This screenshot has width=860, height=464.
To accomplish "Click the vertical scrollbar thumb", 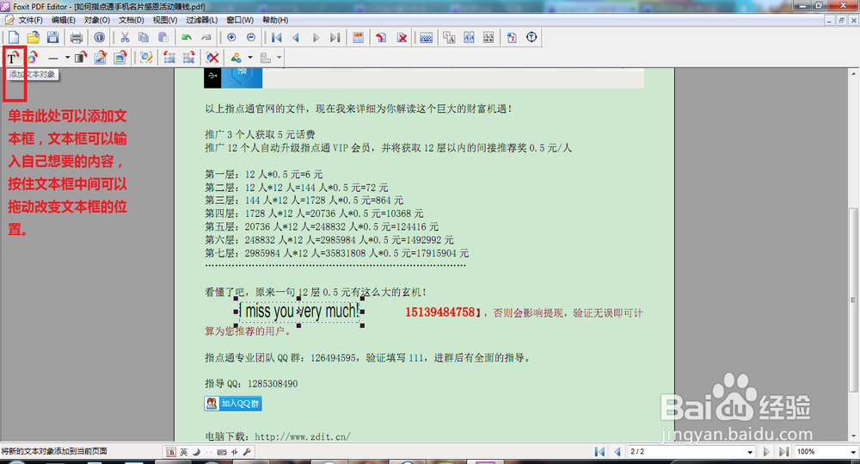I will (x=853, y=300).
